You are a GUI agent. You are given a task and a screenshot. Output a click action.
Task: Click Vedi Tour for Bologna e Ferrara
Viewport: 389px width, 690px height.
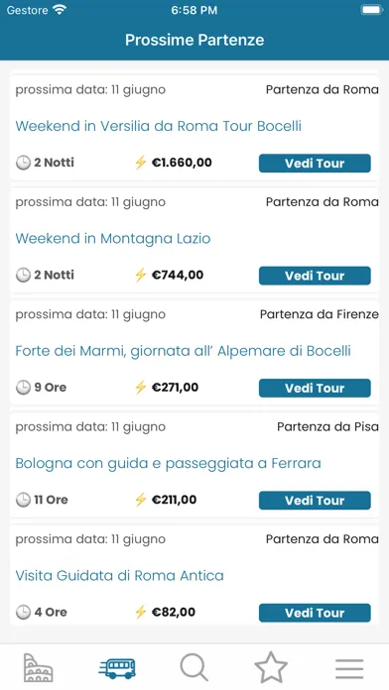315,501
